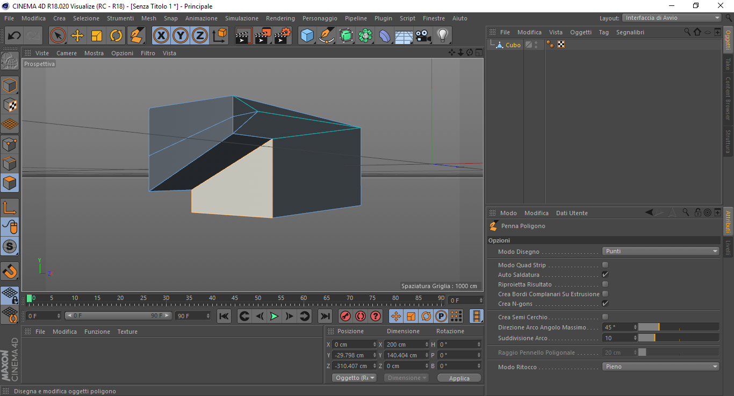Image resolution: width=734 pixels, height=396 pixels.
Task: Select the Cubo object in Object Manager
Action: click(x=513, y=45)
